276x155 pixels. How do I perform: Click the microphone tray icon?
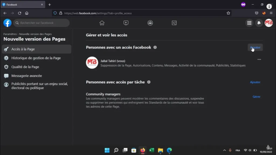pyautogui.click(x=230, y=150)
